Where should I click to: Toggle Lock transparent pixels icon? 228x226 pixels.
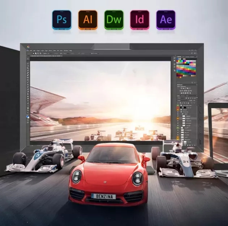[180, 103]
